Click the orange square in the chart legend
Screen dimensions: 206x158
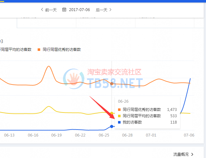coord(39,50)
